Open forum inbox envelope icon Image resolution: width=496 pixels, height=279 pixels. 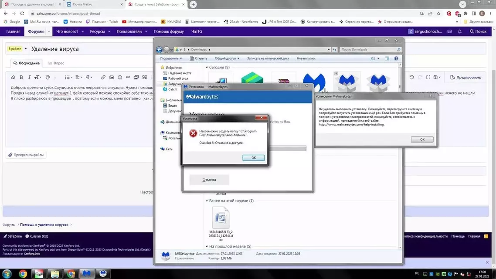tap(449, 31)
